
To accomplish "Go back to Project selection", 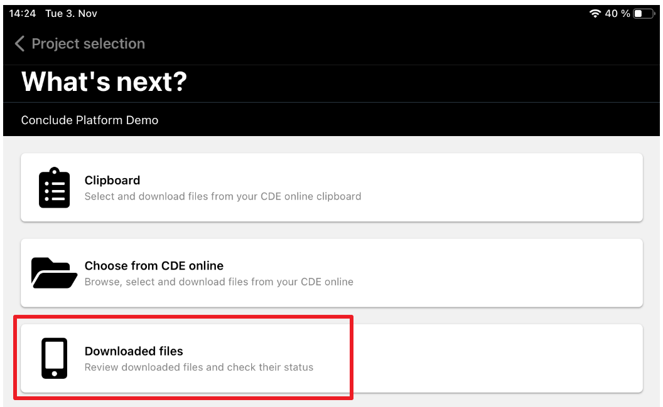I will point(88,43).
